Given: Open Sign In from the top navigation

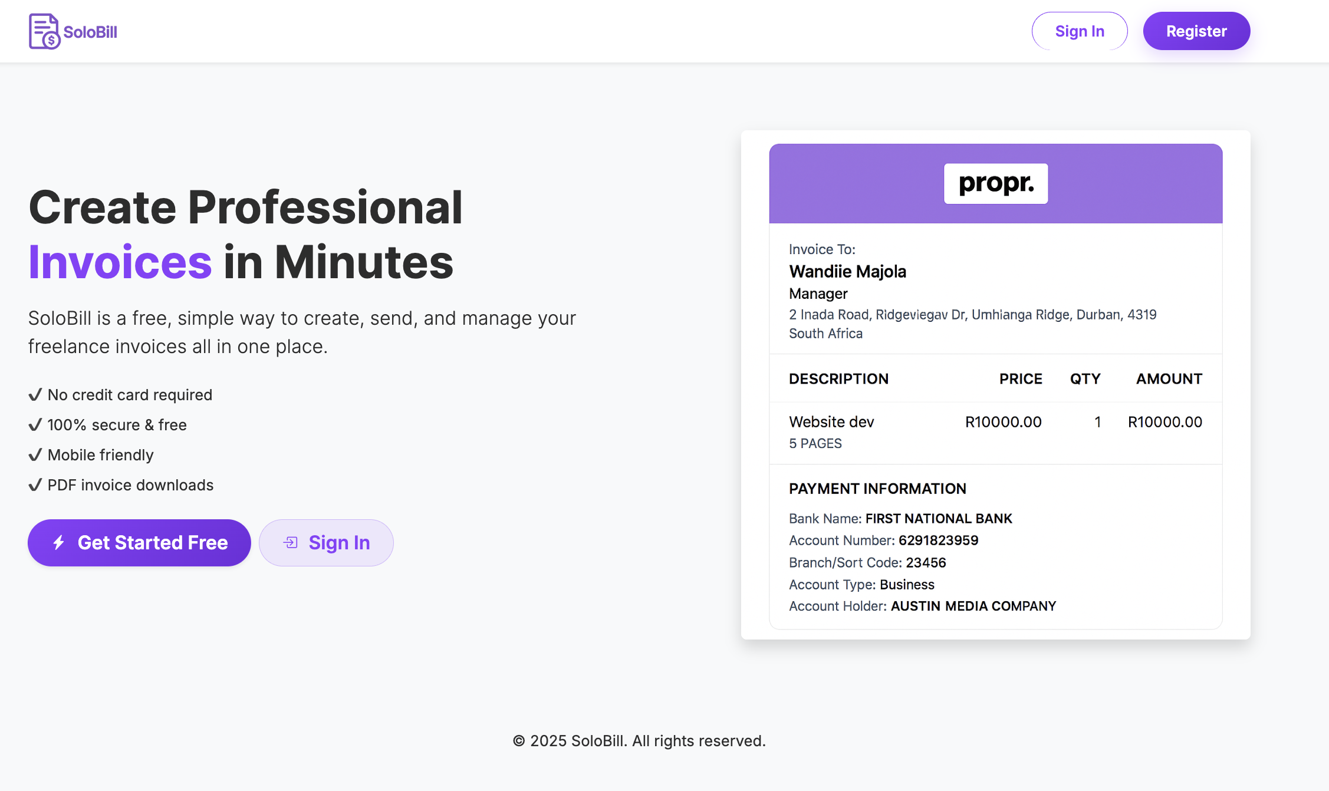Looking at the screenshot, I should (x=1080, y=31).
